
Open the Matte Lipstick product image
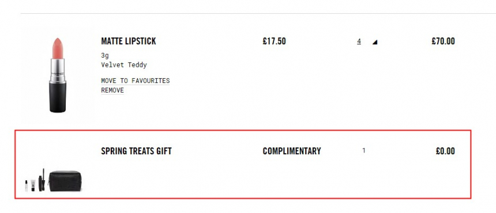[x=58, y=75]
